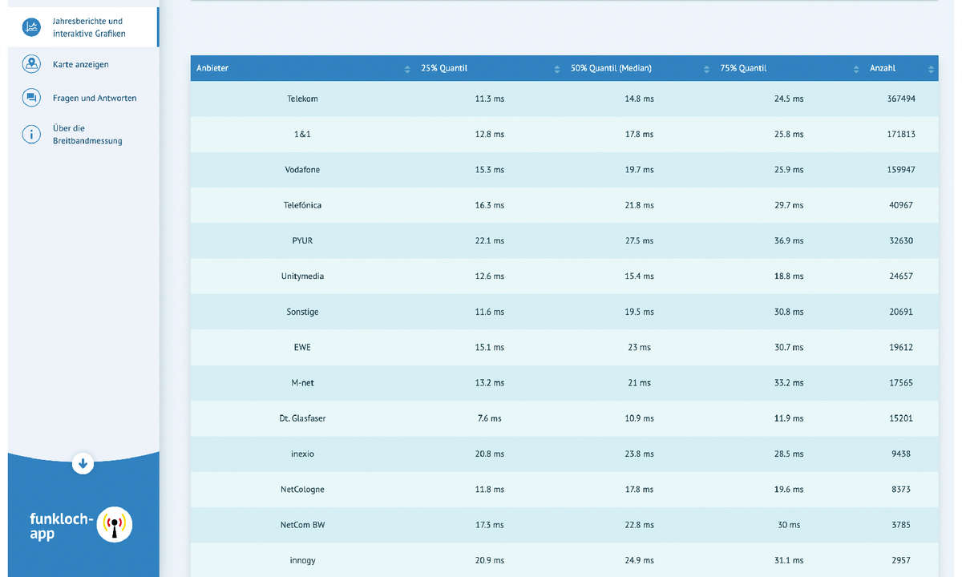Select the innogy provider cell
The image size is (962, 577).
click(302, 560)
